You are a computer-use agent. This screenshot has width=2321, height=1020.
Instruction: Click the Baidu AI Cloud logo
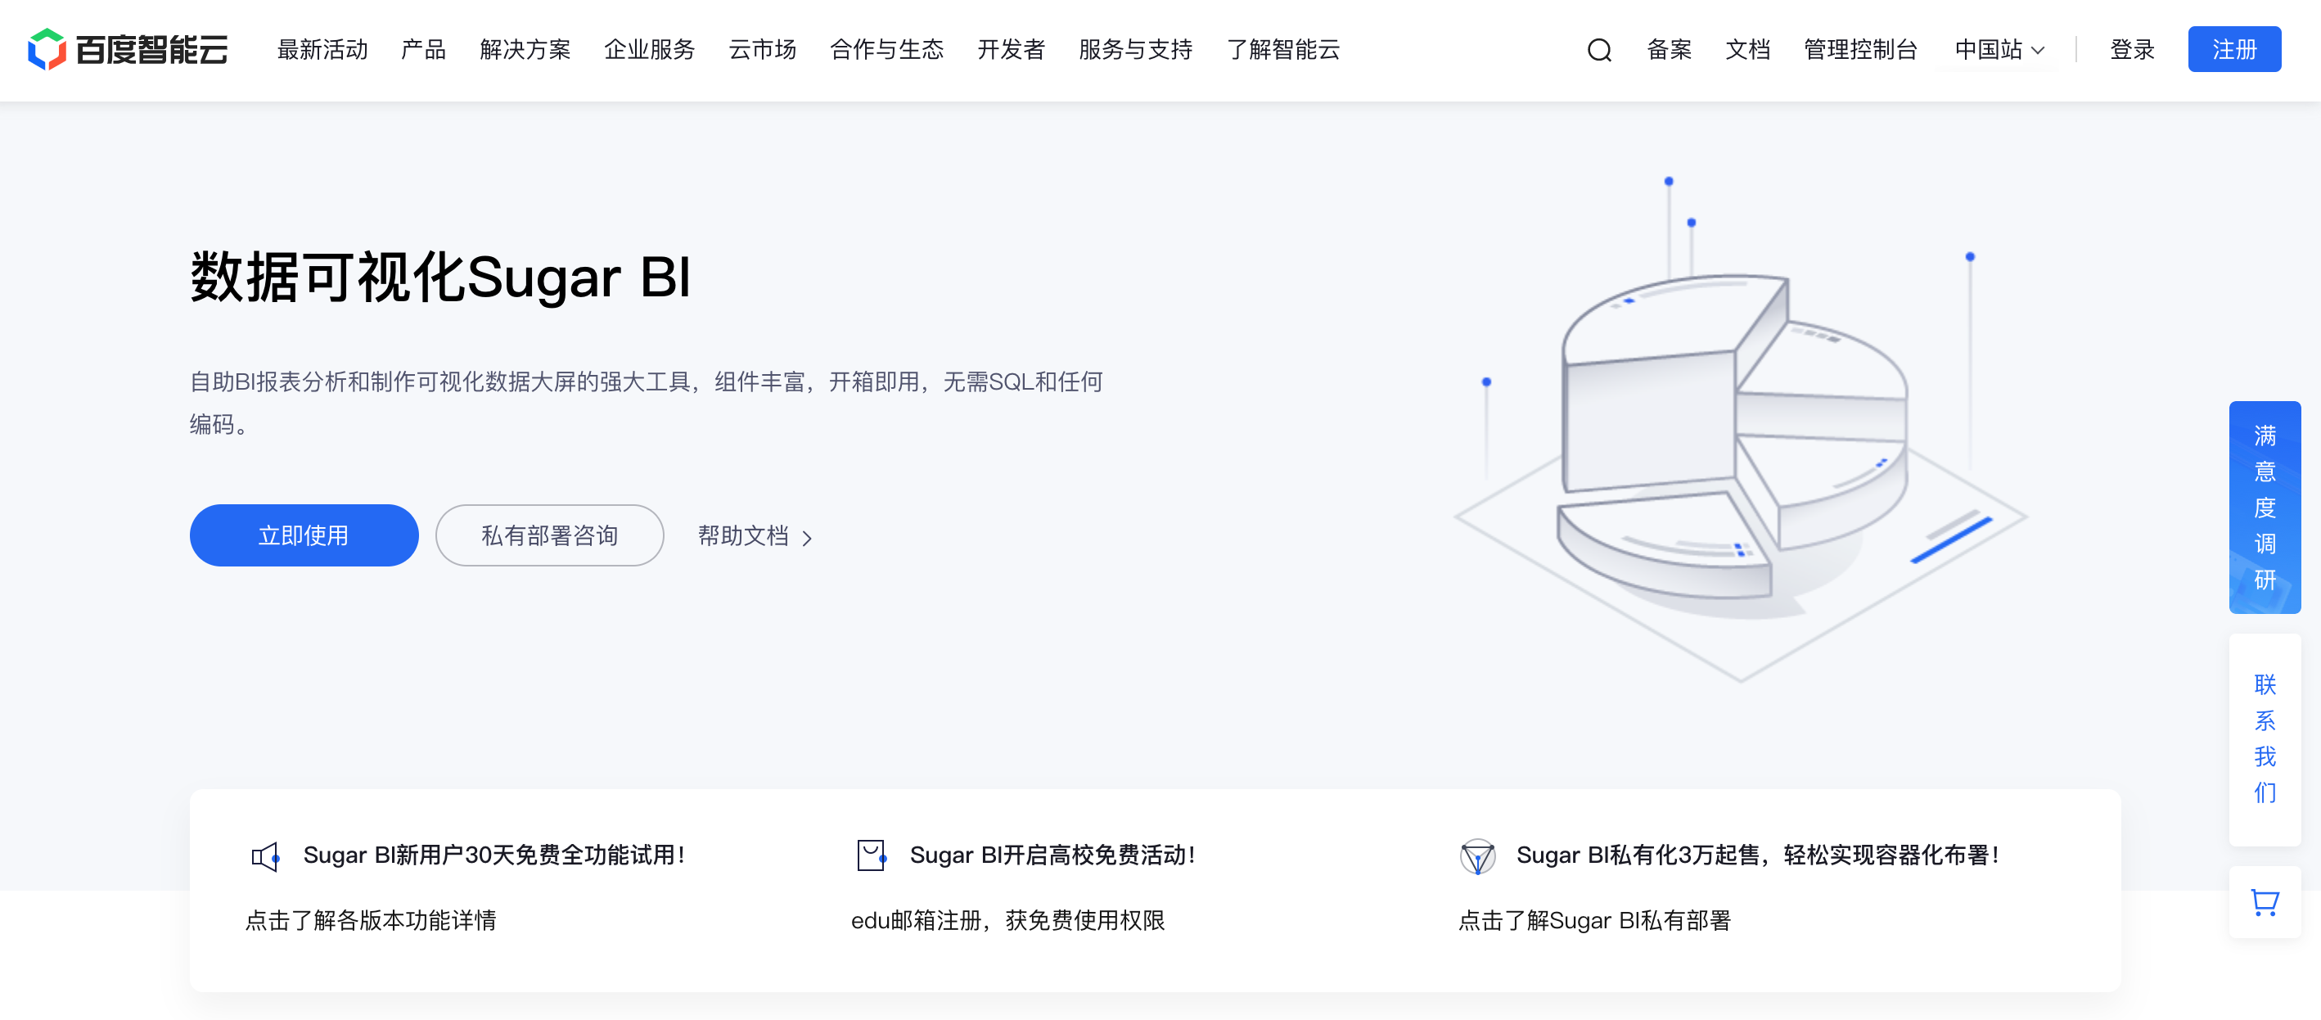pos(127,50)
